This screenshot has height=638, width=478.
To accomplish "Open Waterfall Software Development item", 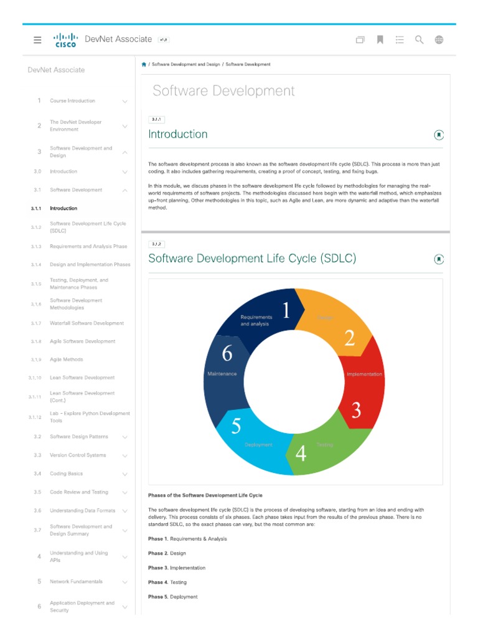I will (87, 323).
